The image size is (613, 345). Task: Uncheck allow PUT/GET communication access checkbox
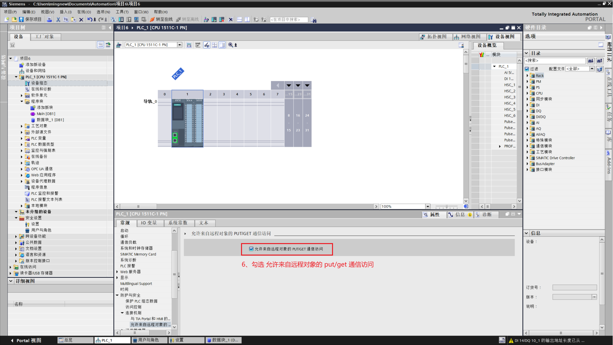[x=251, y=249]
